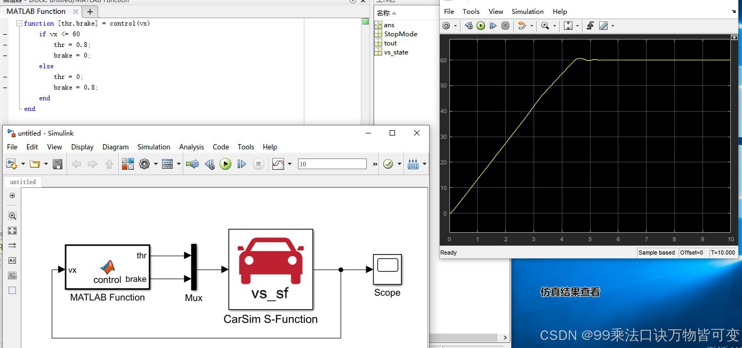Expand Data Inspector dropdown arrow
The image size is (742, 348).
290,164
